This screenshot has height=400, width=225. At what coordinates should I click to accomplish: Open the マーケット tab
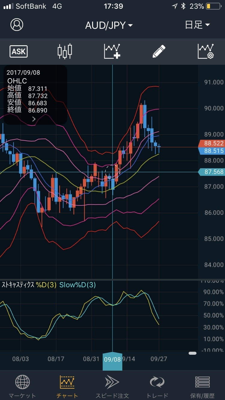point(22,387)
